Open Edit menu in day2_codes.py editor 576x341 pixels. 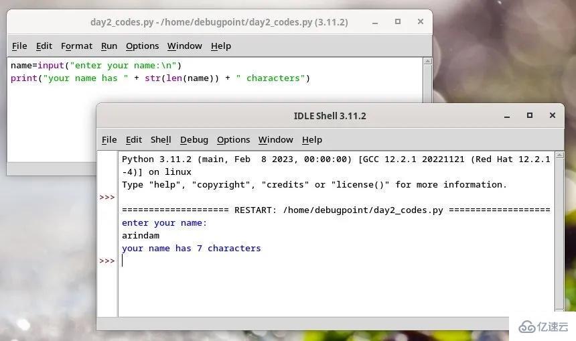click(44, 46)
